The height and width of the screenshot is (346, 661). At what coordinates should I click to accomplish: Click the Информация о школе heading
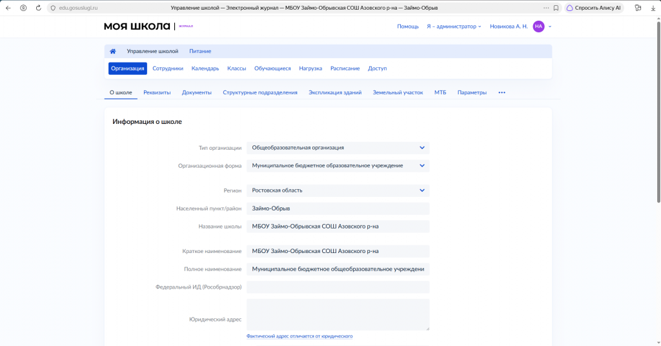click(x=147, y=122)
